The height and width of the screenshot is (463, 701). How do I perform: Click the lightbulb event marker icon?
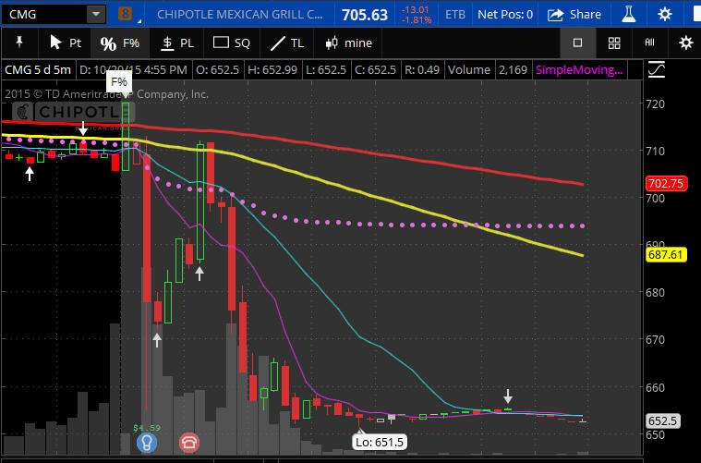(147, 443)
